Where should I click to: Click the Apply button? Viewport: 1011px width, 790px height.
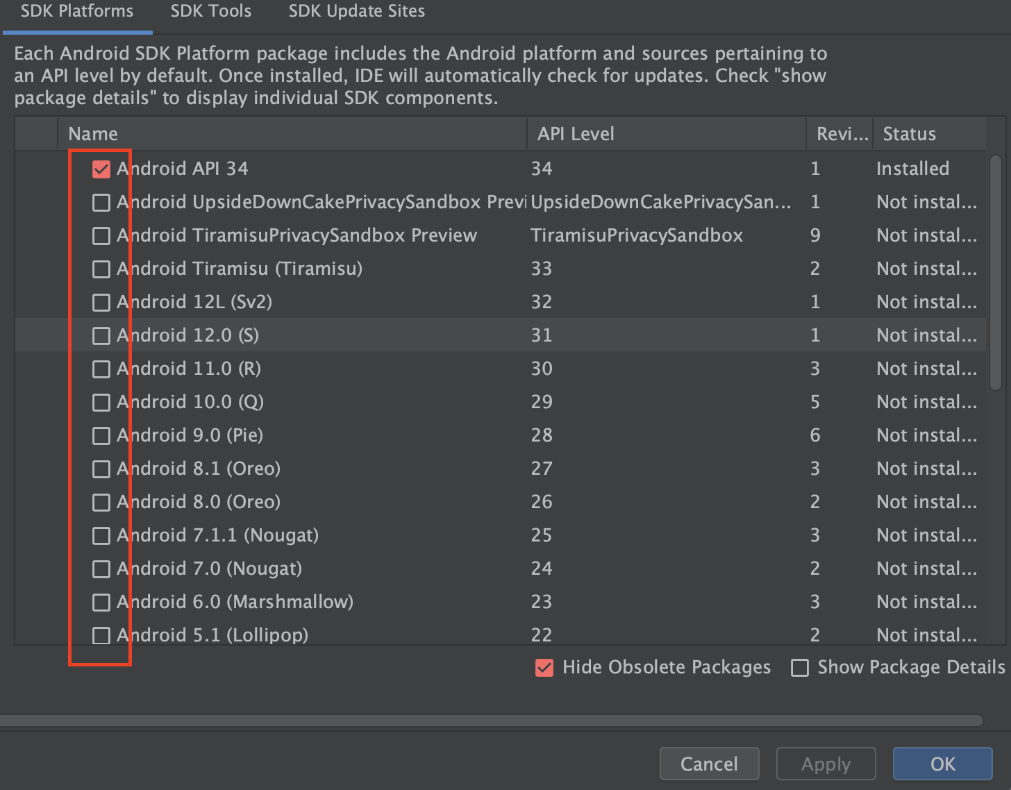point(826,764)
